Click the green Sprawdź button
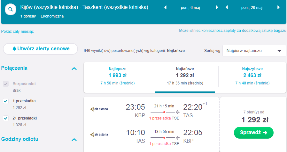The height and width of the screenshot is (152, 287). [x=254, y=133]
